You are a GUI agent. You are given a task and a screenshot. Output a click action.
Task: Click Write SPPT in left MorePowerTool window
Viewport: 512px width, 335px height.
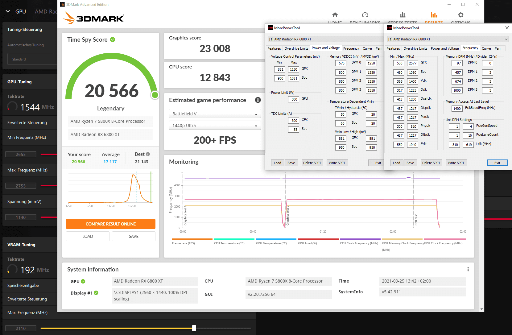click(337, 163)
